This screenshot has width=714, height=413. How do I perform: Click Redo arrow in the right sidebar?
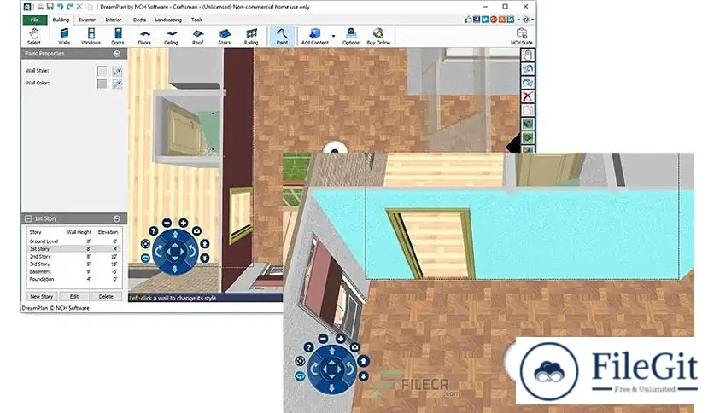point(527,82)
